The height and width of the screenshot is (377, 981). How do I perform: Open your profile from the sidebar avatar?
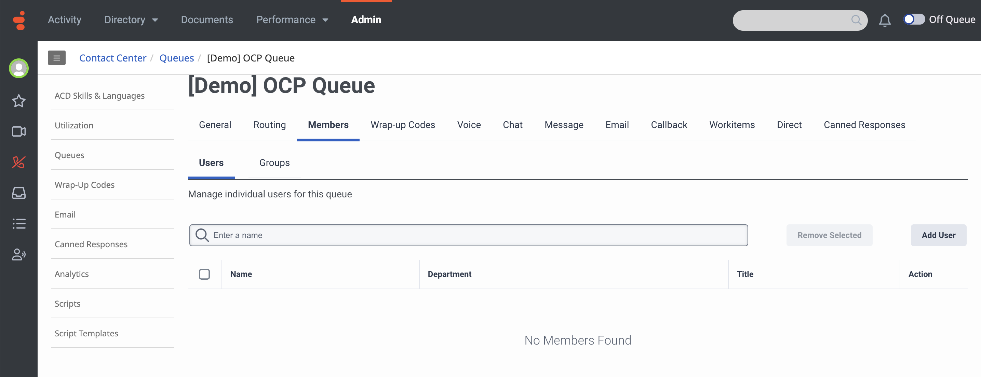(x=18, y=68)
